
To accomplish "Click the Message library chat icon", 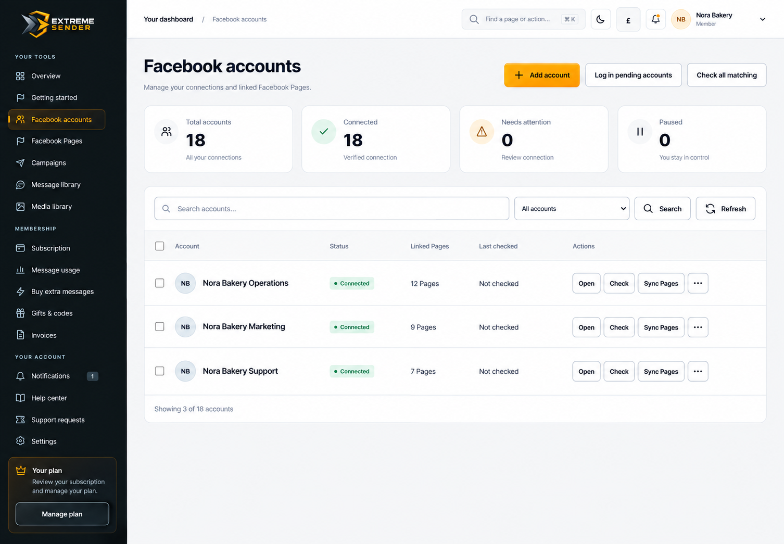I will [20, 185].
